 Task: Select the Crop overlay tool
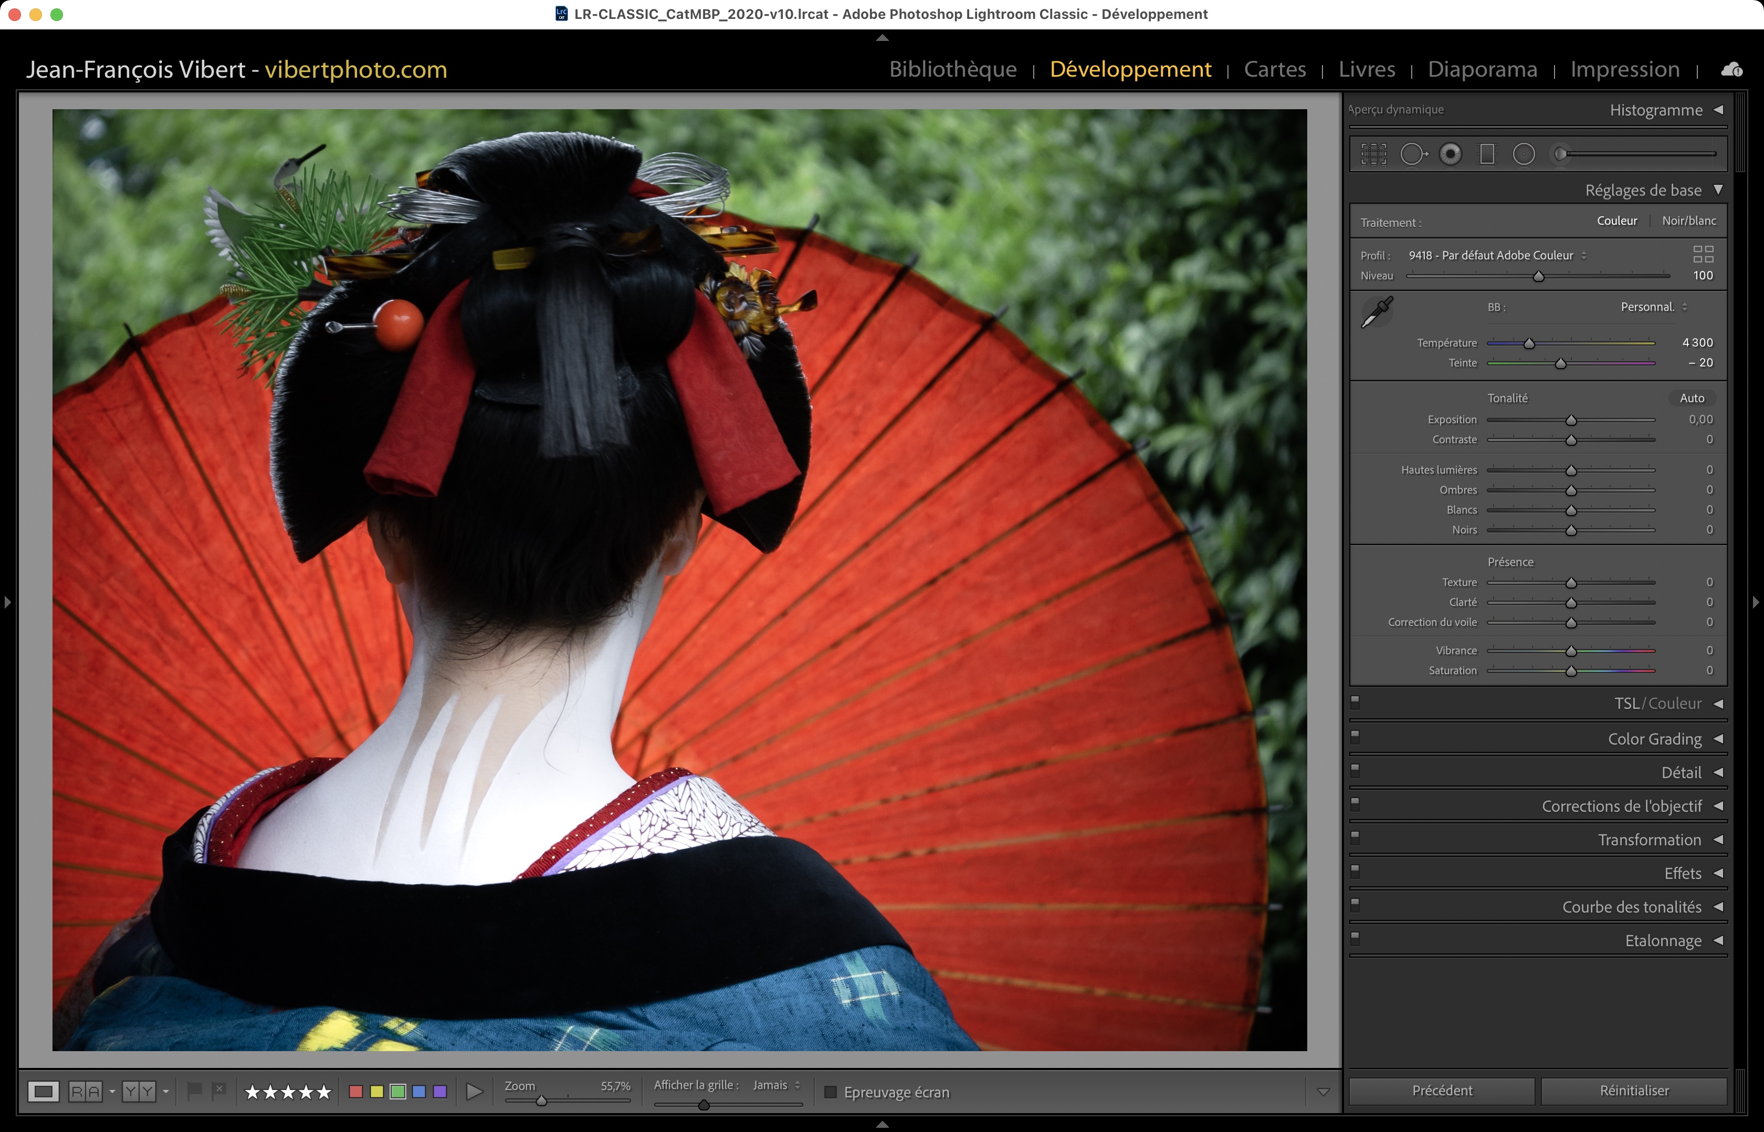click(1373, 154)
